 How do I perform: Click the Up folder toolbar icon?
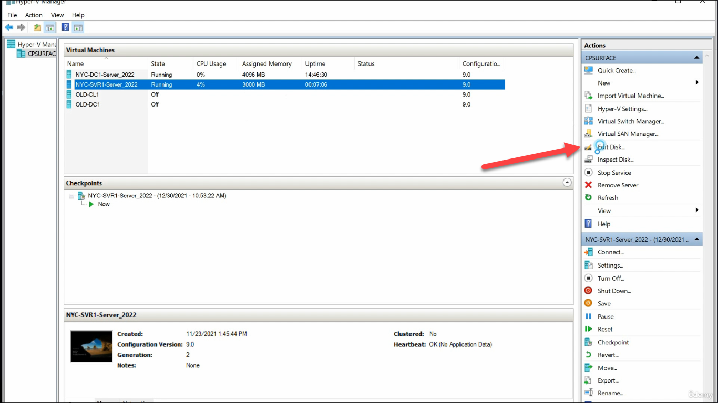click(x=37, y=27)
